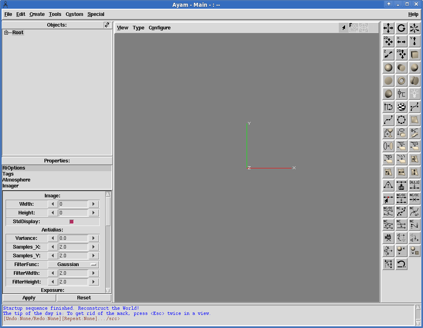Create a Torus using the ring icon
The height and width of the screenshot is (328, 423).
[401, 81]
